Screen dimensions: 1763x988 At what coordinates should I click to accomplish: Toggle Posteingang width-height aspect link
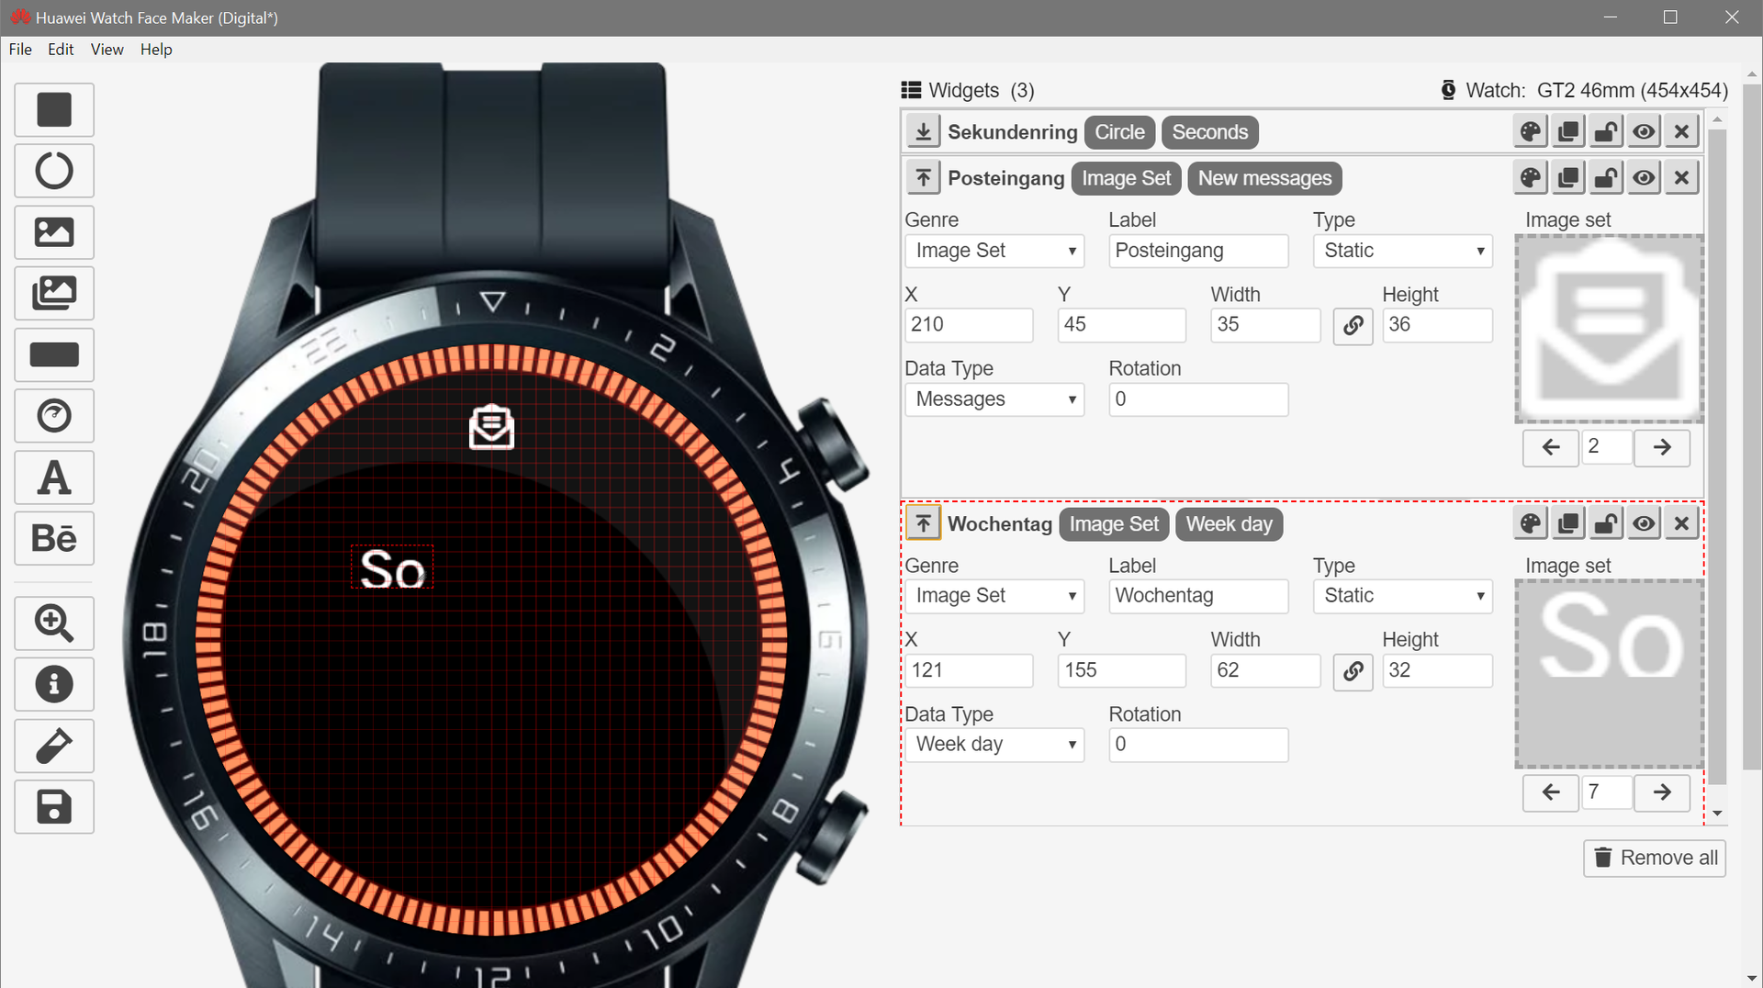tap(1353, 326)
